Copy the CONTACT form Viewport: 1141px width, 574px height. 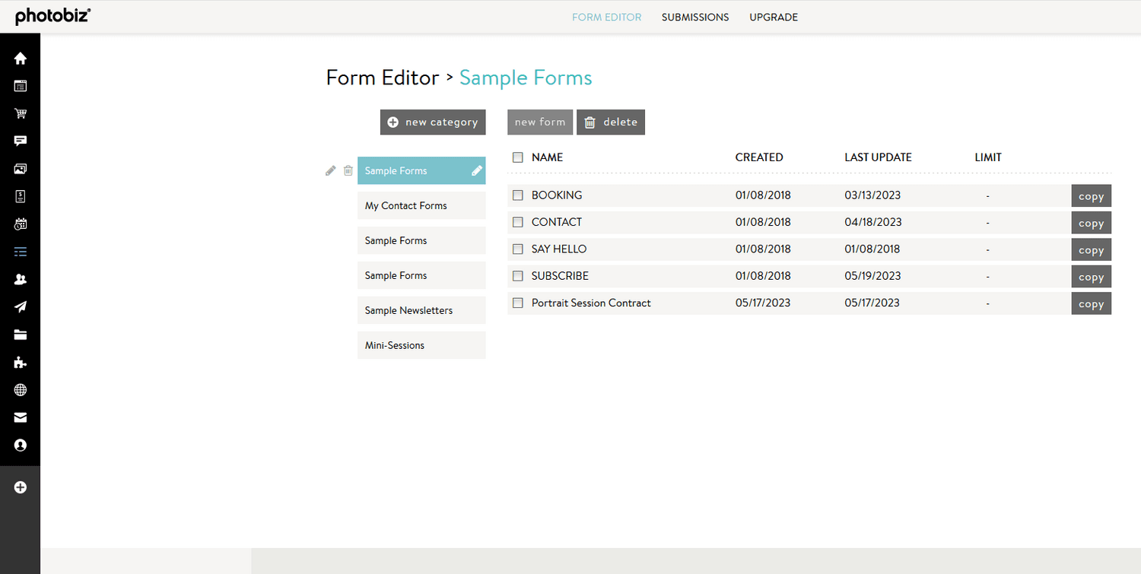[x=1092, y=223]
